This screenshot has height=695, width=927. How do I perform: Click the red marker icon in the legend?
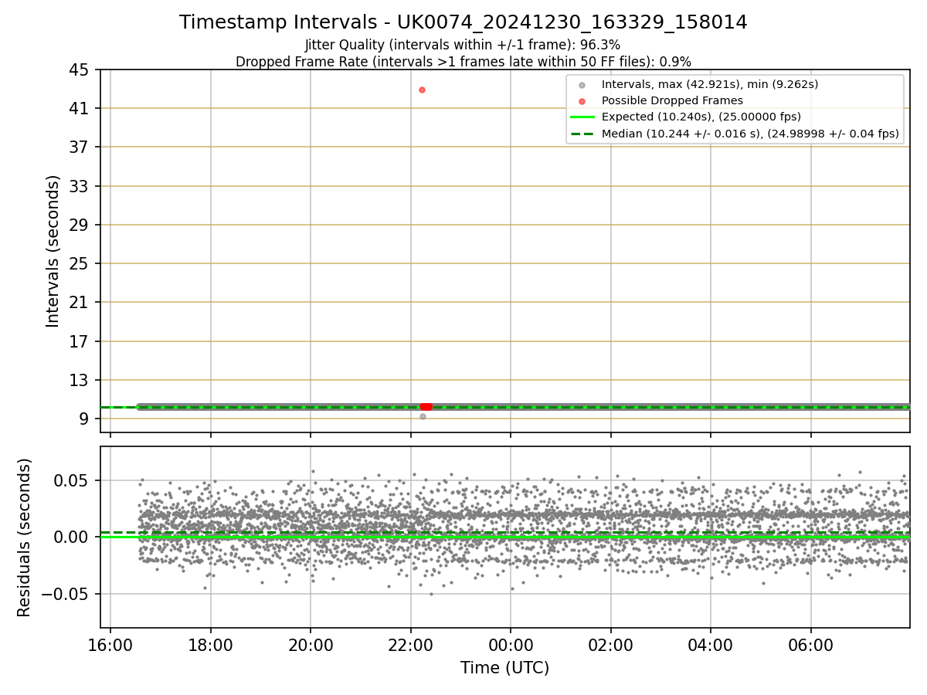(x=582, y=100)
